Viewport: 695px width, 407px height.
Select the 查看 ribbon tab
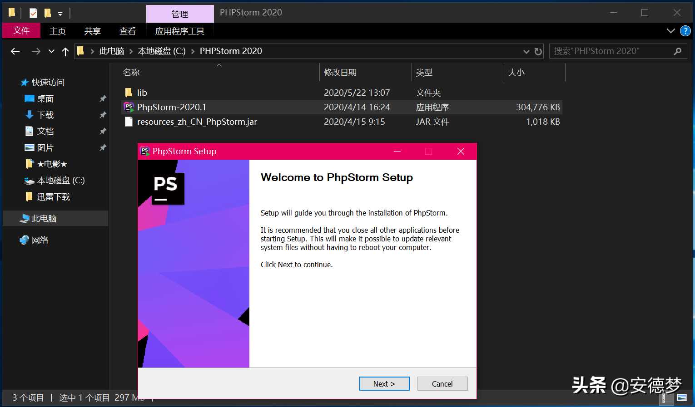click(x=128, y=31)
